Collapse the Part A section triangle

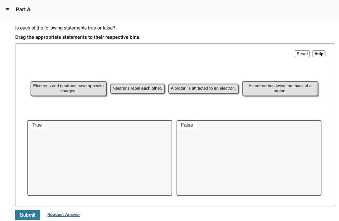point(8,9)
